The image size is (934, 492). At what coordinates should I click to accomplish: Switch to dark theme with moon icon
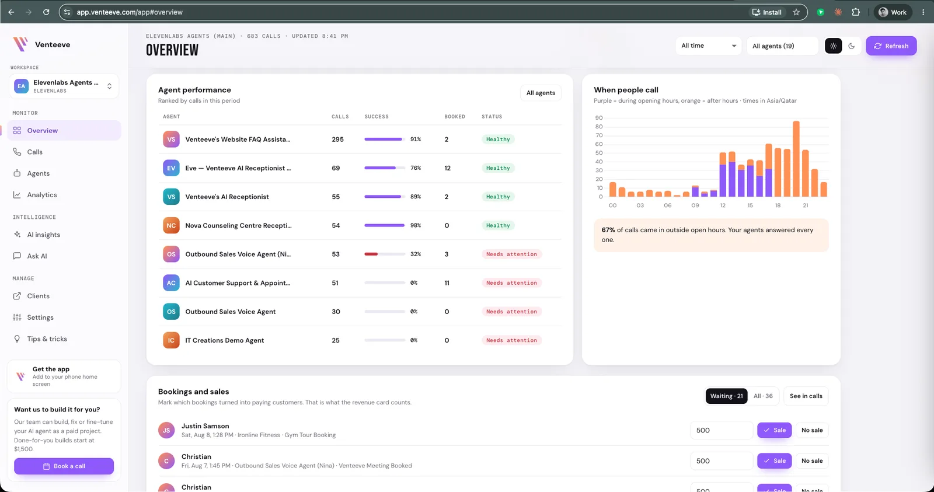click(852, 46)
